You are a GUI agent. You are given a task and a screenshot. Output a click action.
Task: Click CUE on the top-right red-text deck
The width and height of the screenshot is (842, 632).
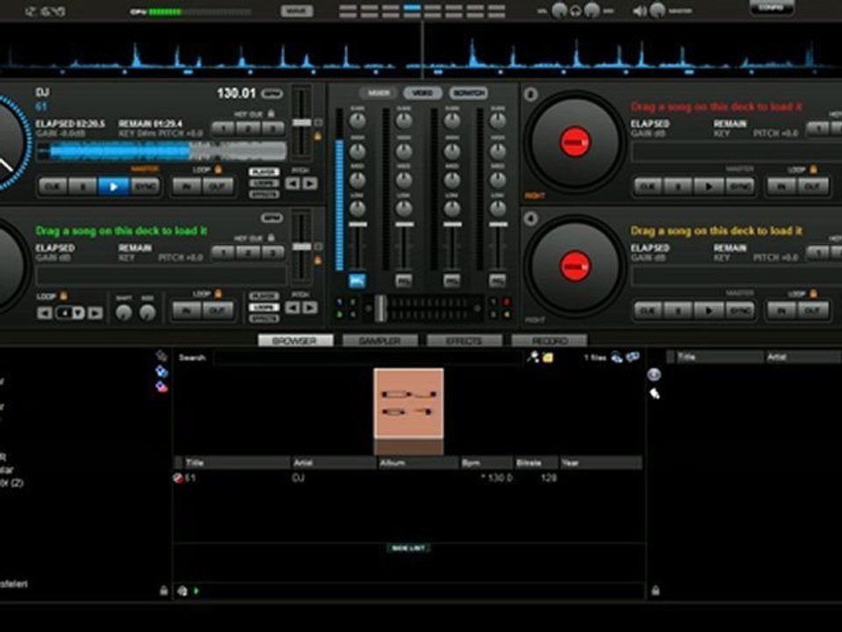tap(647, 186)
